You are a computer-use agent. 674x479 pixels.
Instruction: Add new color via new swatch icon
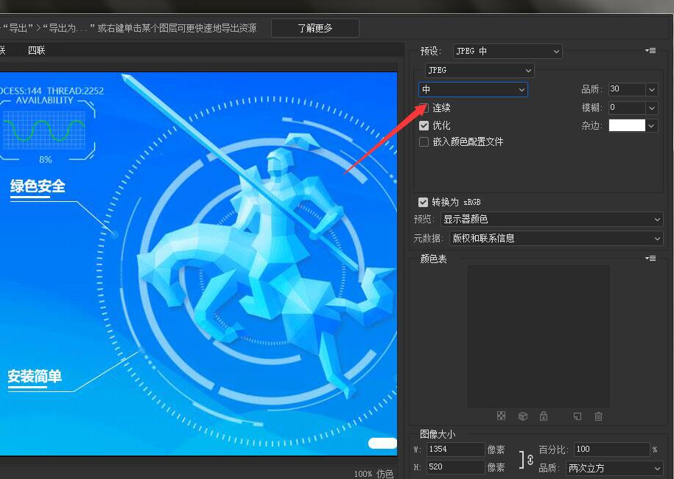click(x=578, y=416)
